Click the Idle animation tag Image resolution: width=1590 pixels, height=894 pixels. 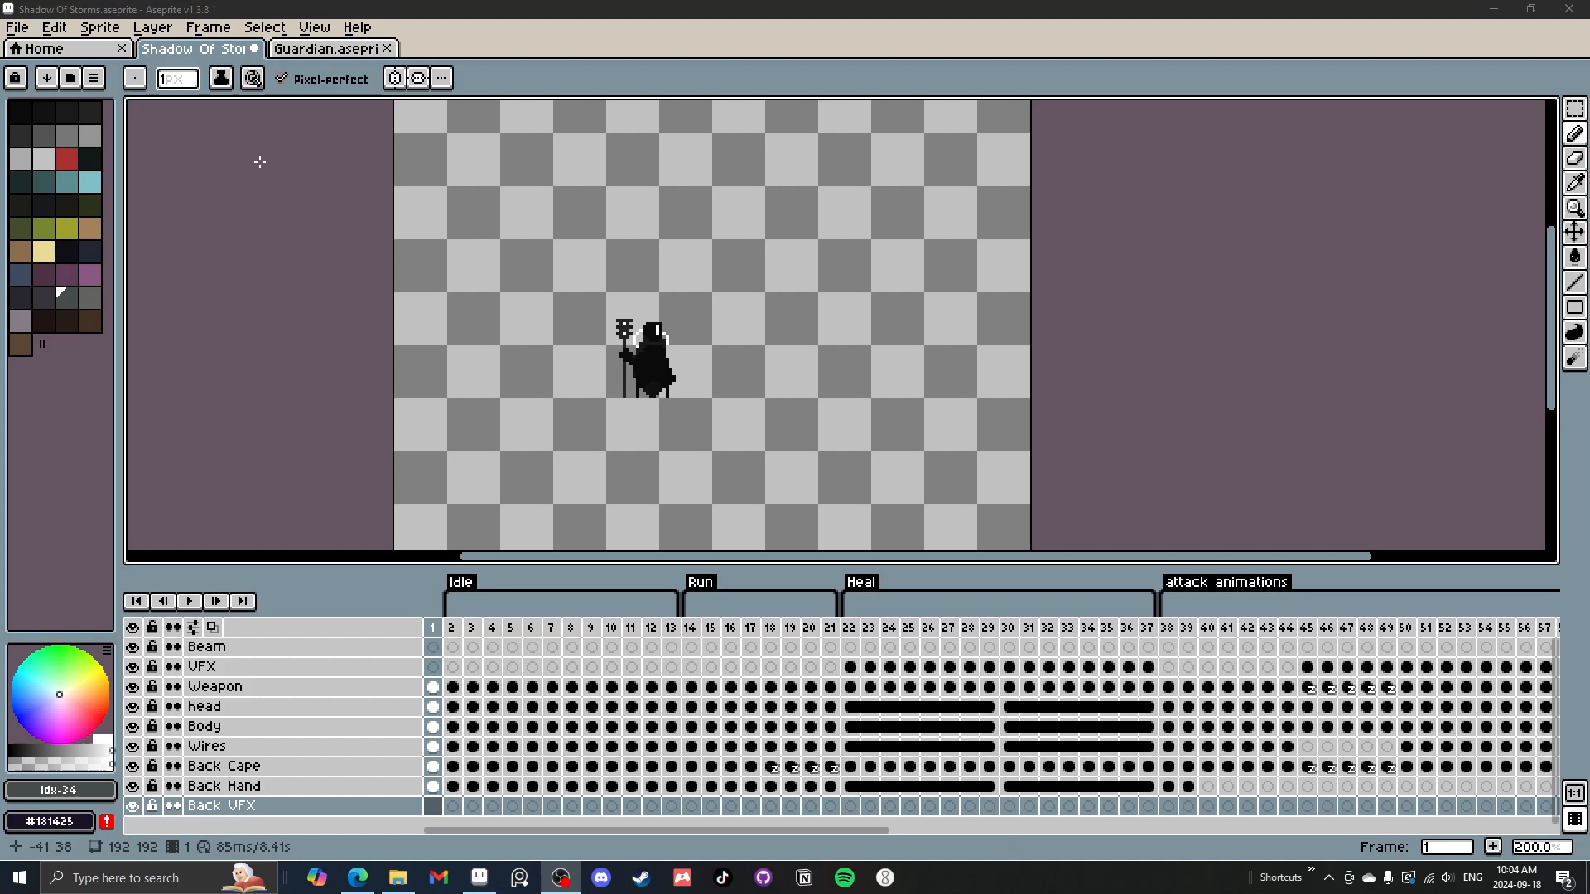(460, 582)
